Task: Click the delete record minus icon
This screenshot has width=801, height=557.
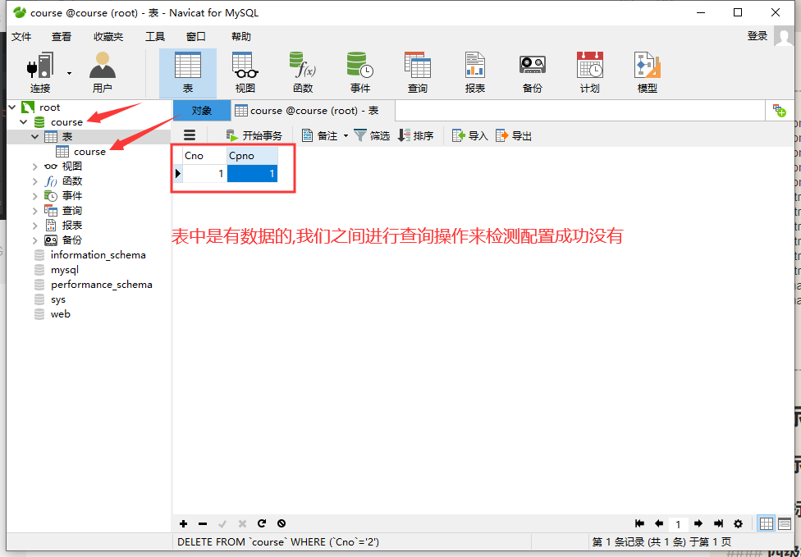Action: coord(203,524)
